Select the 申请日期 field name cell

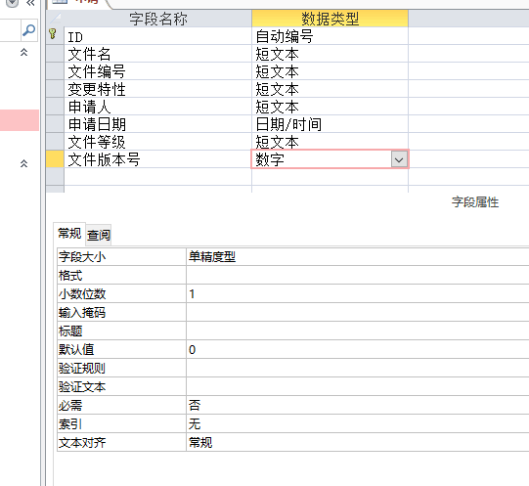[x=157, y=124]
